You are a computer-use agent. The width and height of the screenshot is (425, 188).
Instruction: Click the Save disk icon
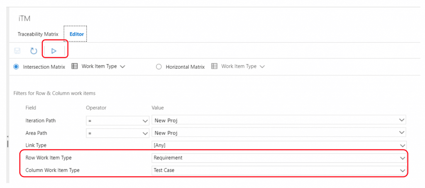pos(17,51)
